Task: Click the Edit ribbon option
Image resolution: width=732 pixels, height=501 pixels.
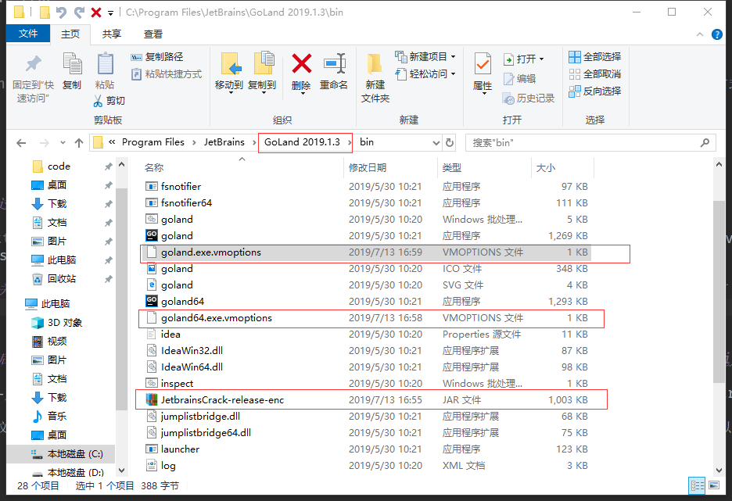Action: 519,79
